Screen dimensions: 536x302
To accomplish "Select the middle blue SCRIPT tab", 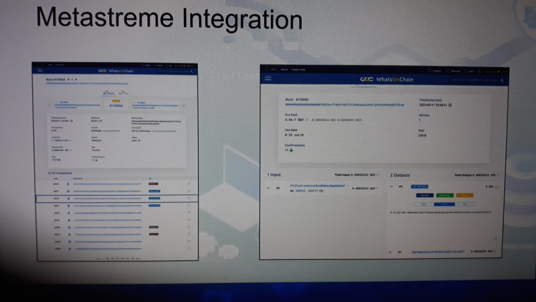I will [x=444, y=204].
